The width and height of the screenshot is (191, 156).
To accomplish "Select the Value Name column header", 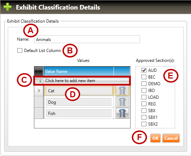I will pos(79,71).
